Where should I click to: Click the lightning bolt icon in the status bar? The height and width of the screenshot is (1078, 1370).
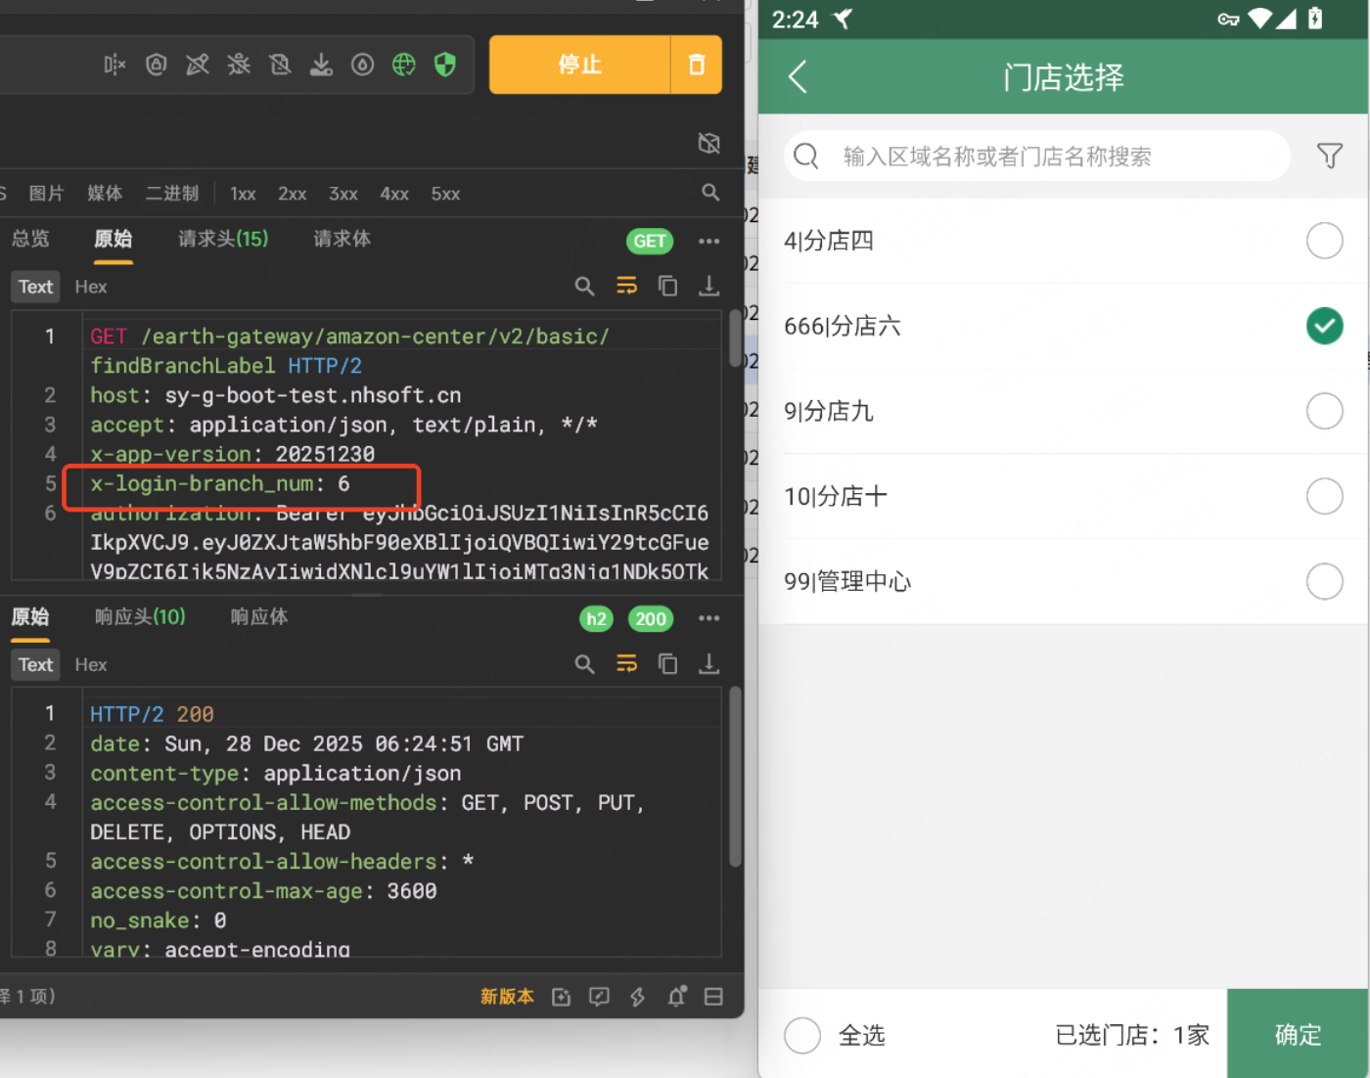[637, 997]
